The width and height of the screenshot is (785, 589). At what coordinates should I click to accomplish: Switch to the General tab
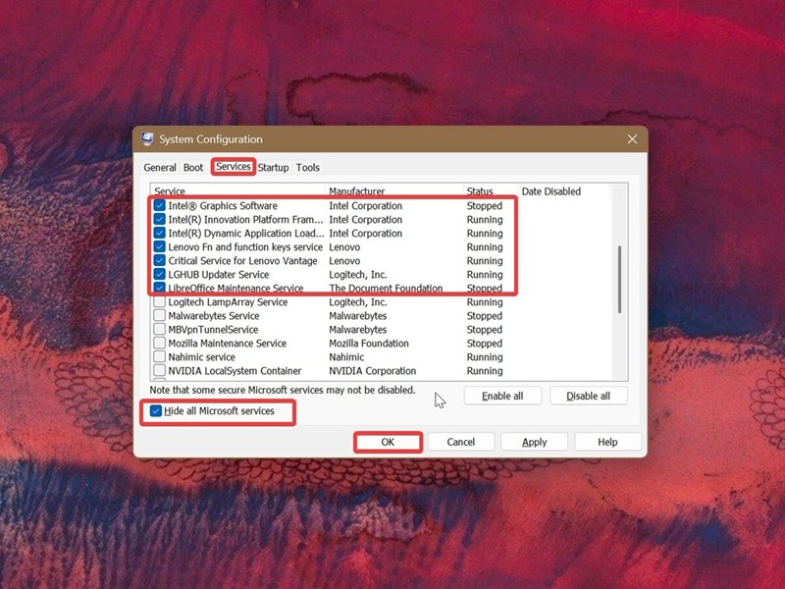tap(160, 167)
